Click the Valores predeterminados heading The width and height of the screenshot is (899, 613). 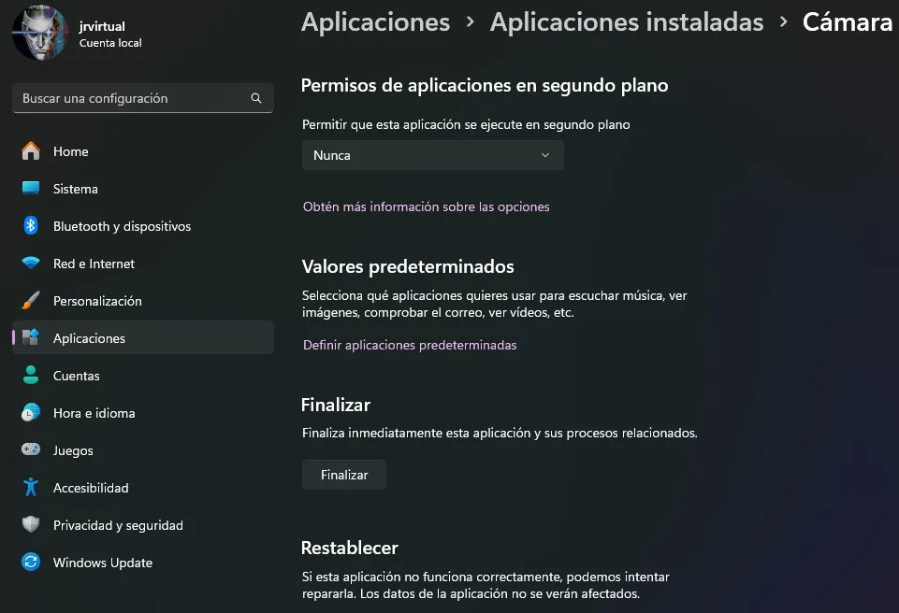point(408,266)
